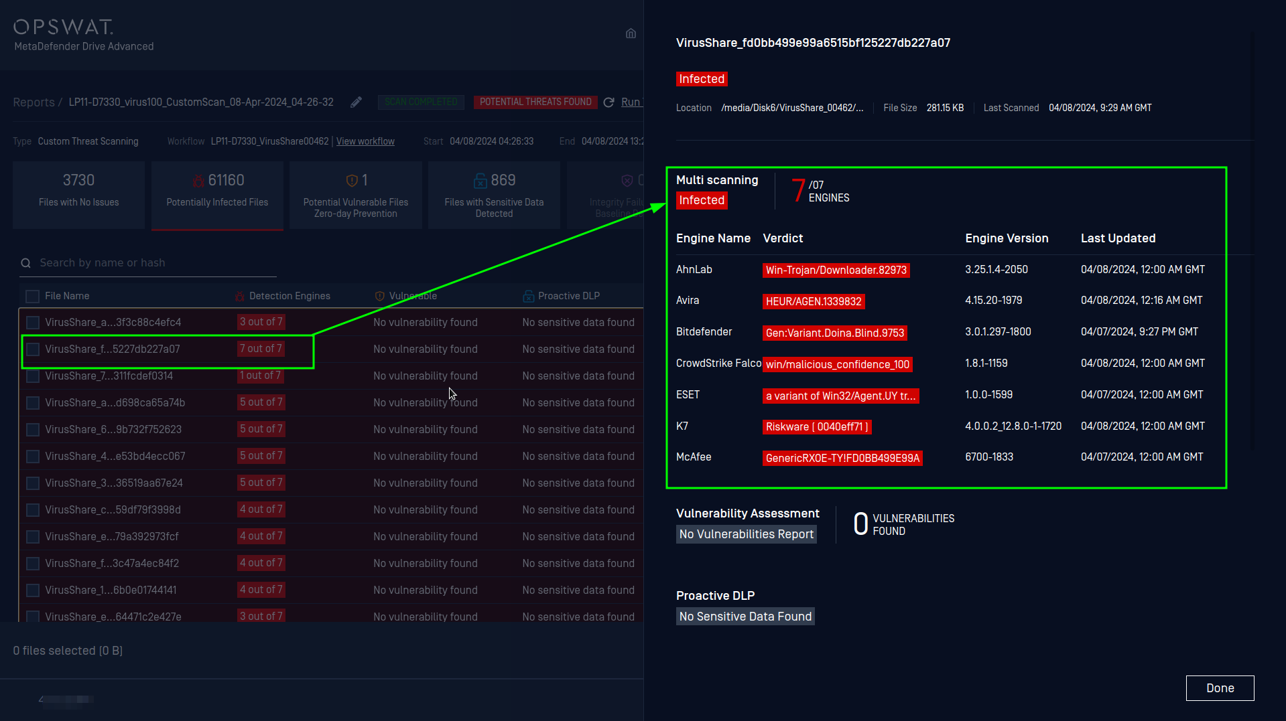Check the box for VirusShare_6...9b732f752623
This screenshot has width=1286, height=721.
pos(32,430)
